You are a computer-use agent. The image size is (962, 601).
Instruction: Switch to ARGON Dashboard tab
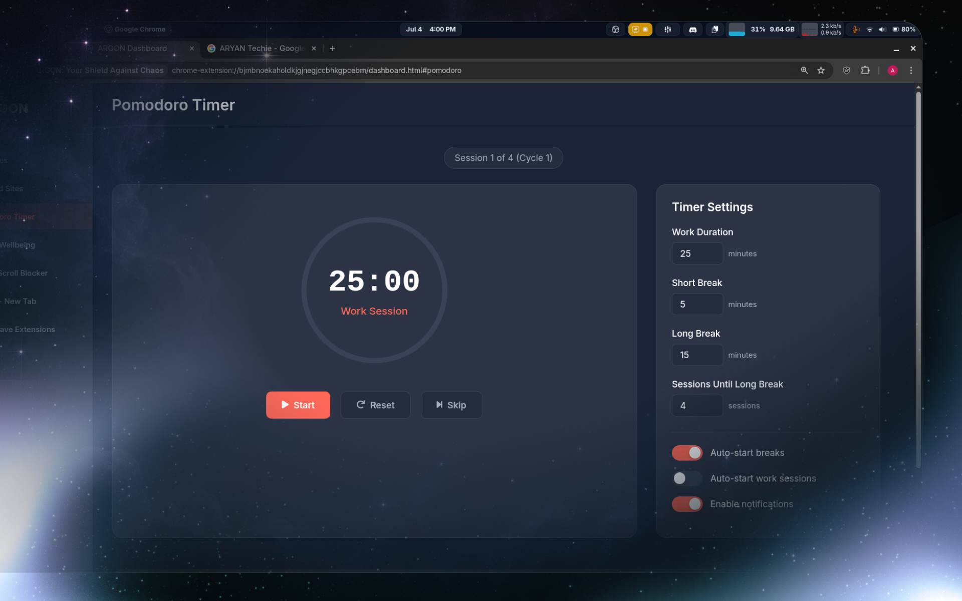[132, 48]
